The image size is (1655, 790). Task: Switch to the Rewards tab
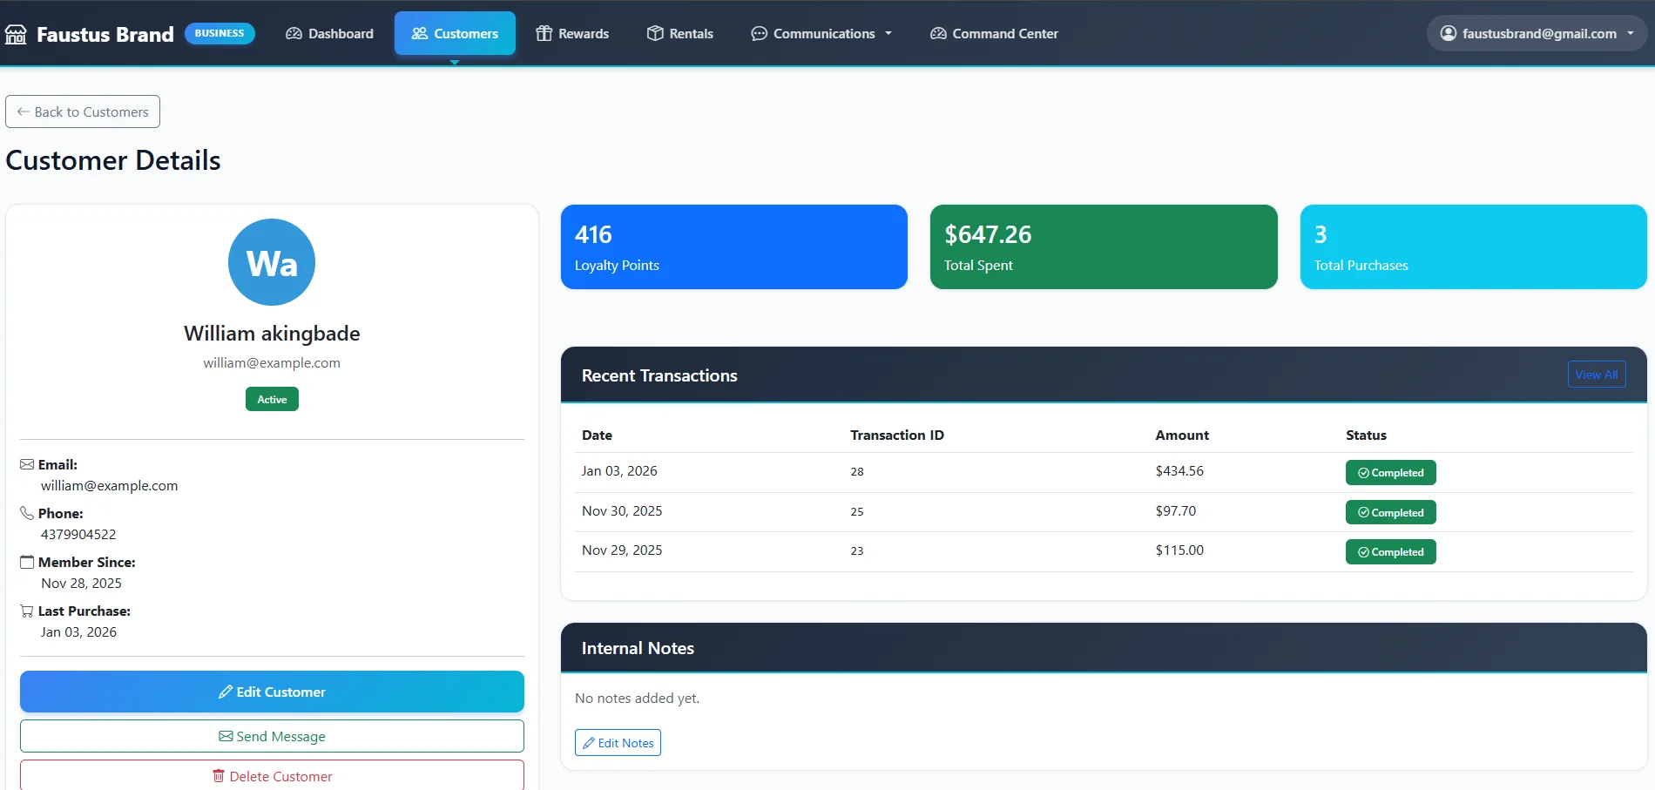point(572,34)
